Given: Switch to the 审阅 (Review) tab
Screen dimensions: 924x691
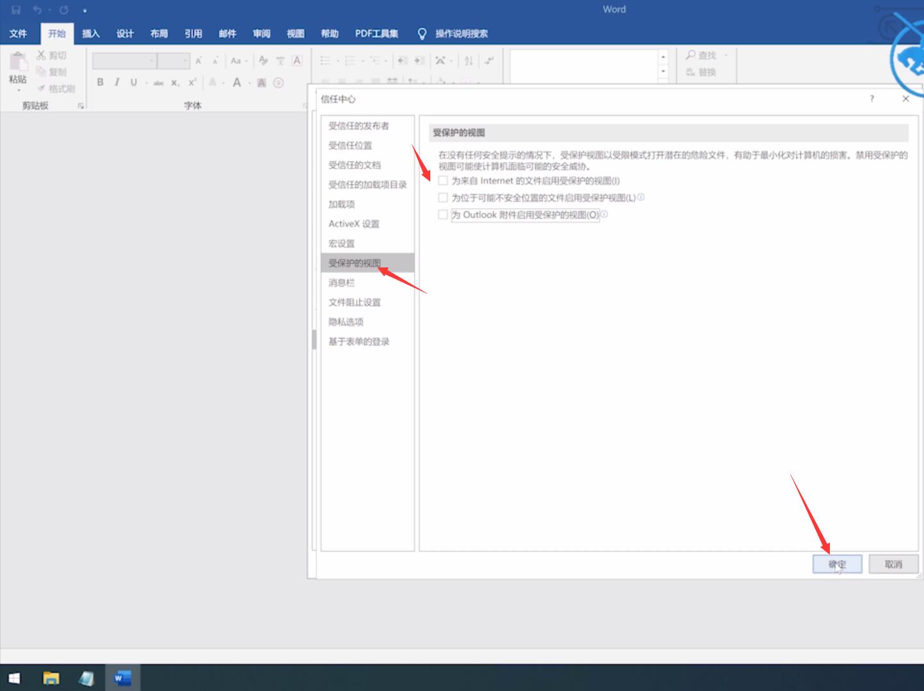Looking at the screenshot, I should (x=261, y=33).
